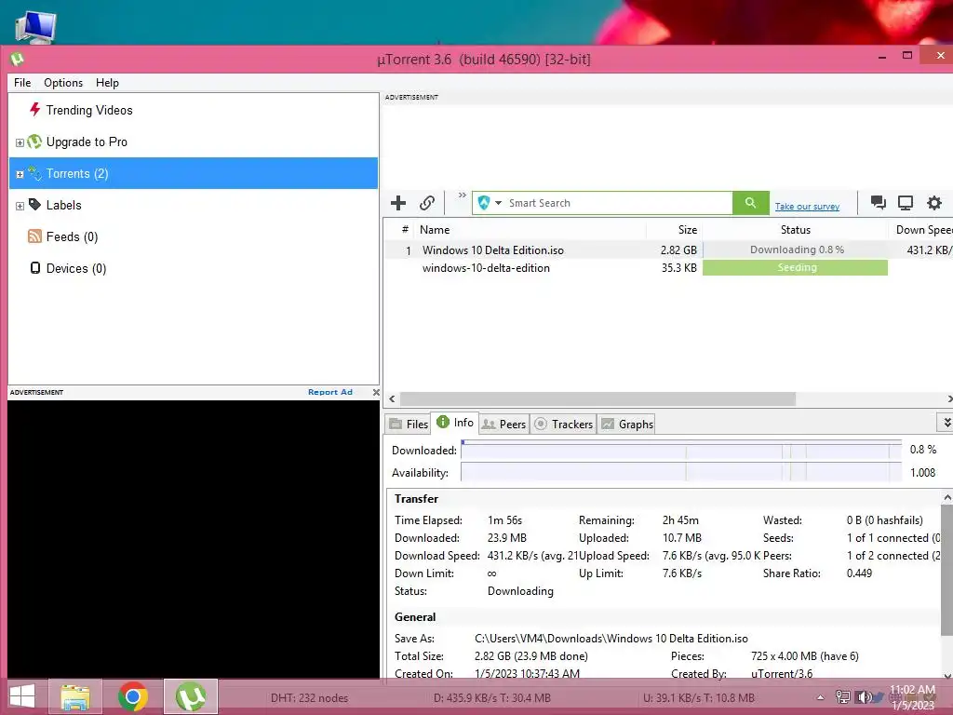The height and width of the screenshot is (715, 953).
Task: Open the search provider dropdown arrow
Action: 499,202
